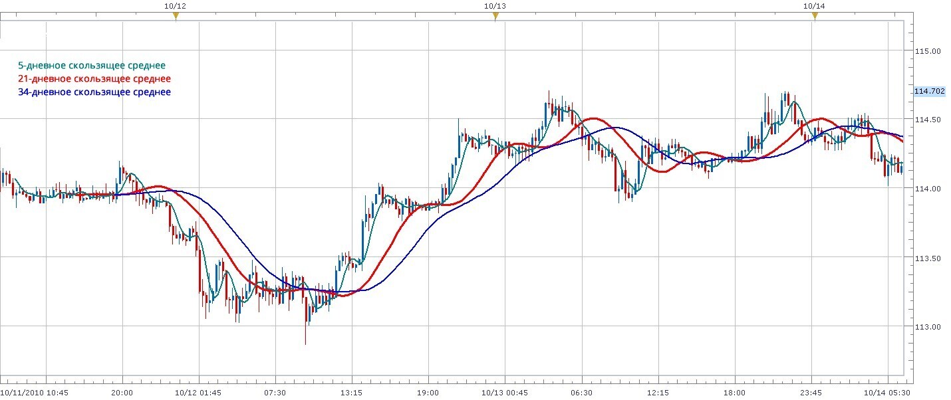This screenshot has width=951, height=400.
Task: Click the 19:00 time label on the bottom axis
Action: pyautogui.click(x=428, y=392)
